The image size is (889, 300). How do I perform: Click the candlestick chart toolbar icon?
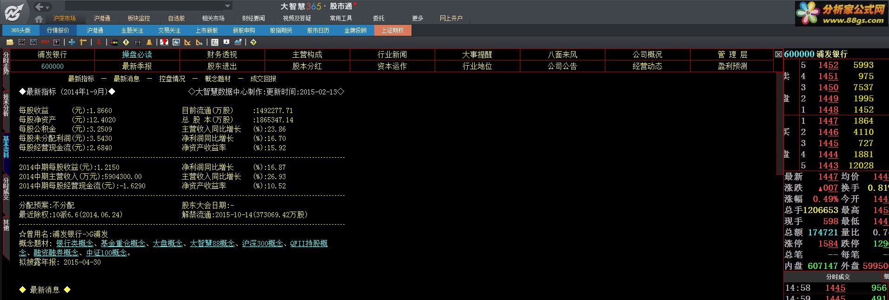pyautogui.click(x=33, y=42)
